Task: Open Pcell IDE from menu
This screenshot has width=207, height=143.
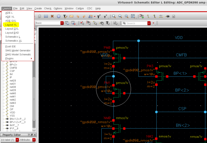Action: (10, 46)
